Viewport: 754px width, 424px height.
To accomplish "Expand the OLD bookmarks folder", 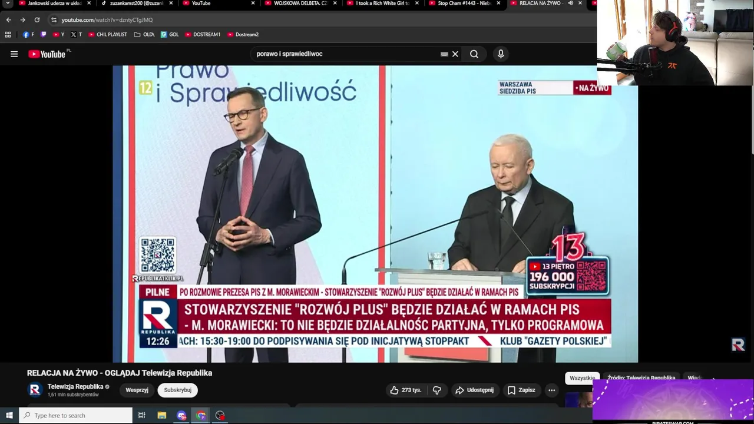I will (x=144, y=35).
